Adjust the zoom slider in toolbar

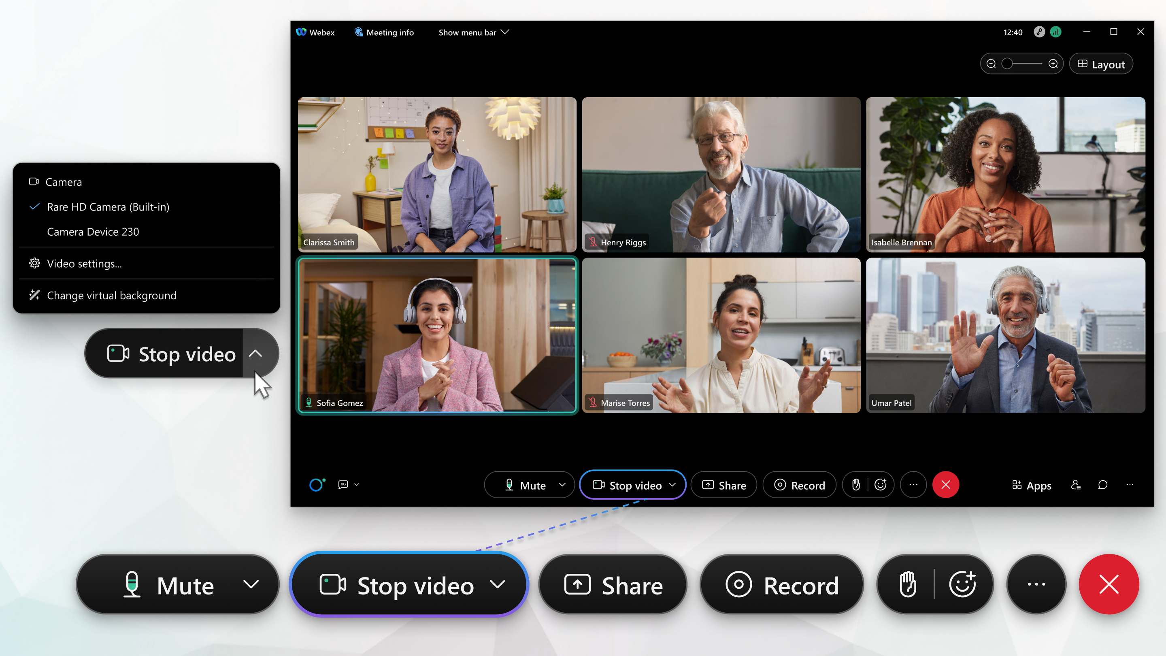(x=1007, y=64)
